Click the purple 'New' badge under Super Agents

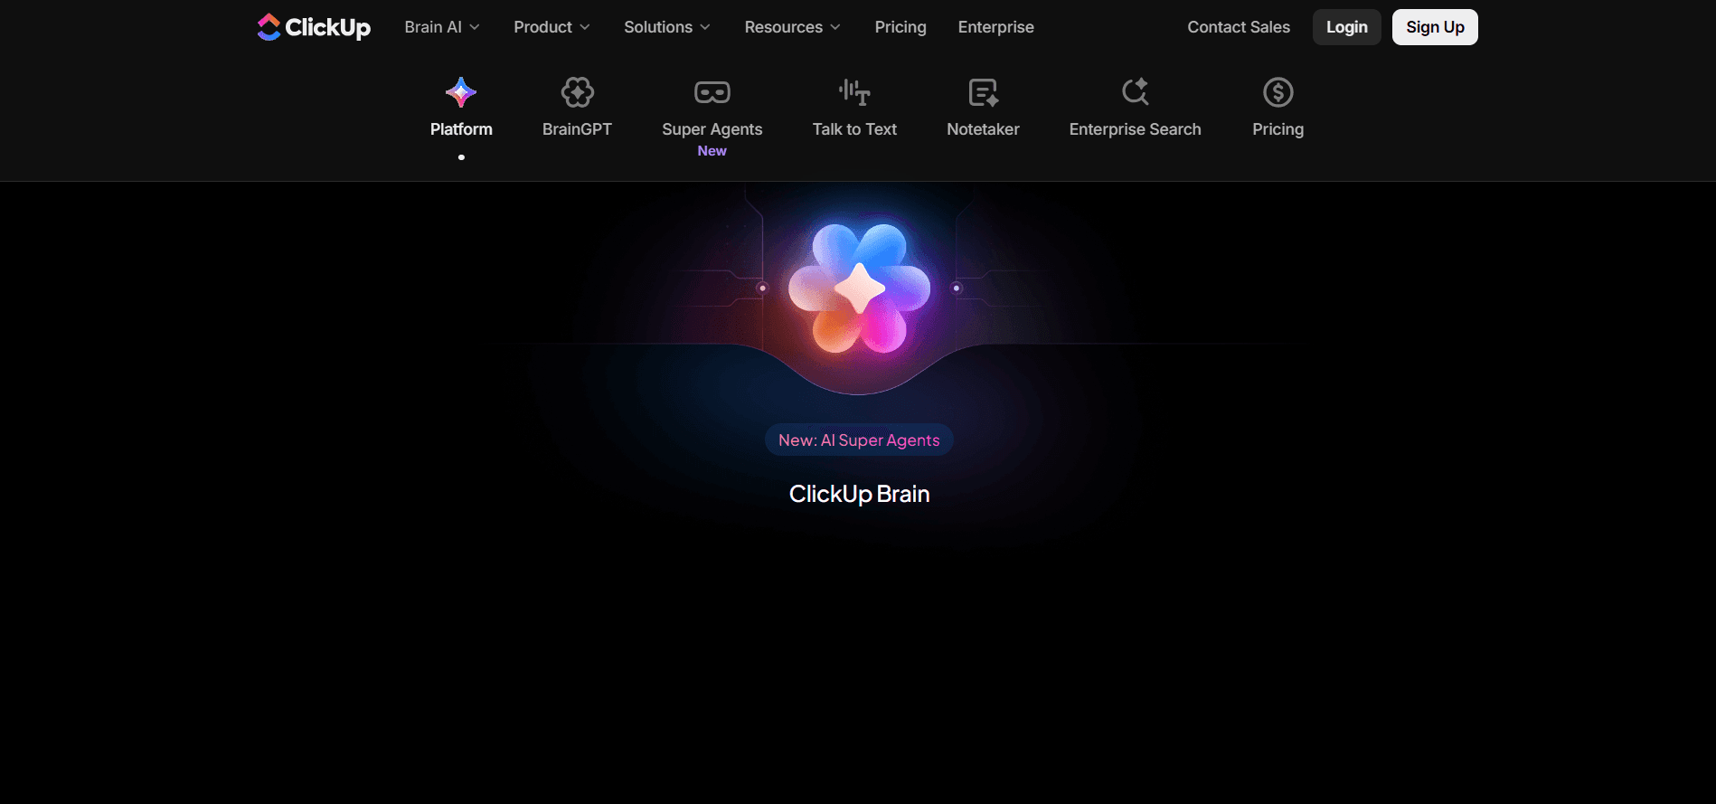[712, 151]
